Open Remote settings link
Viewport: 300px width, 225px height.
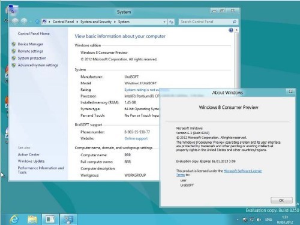click(31, 51)
